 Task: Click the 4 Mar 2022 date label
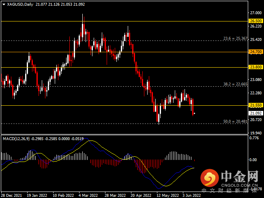88,195
